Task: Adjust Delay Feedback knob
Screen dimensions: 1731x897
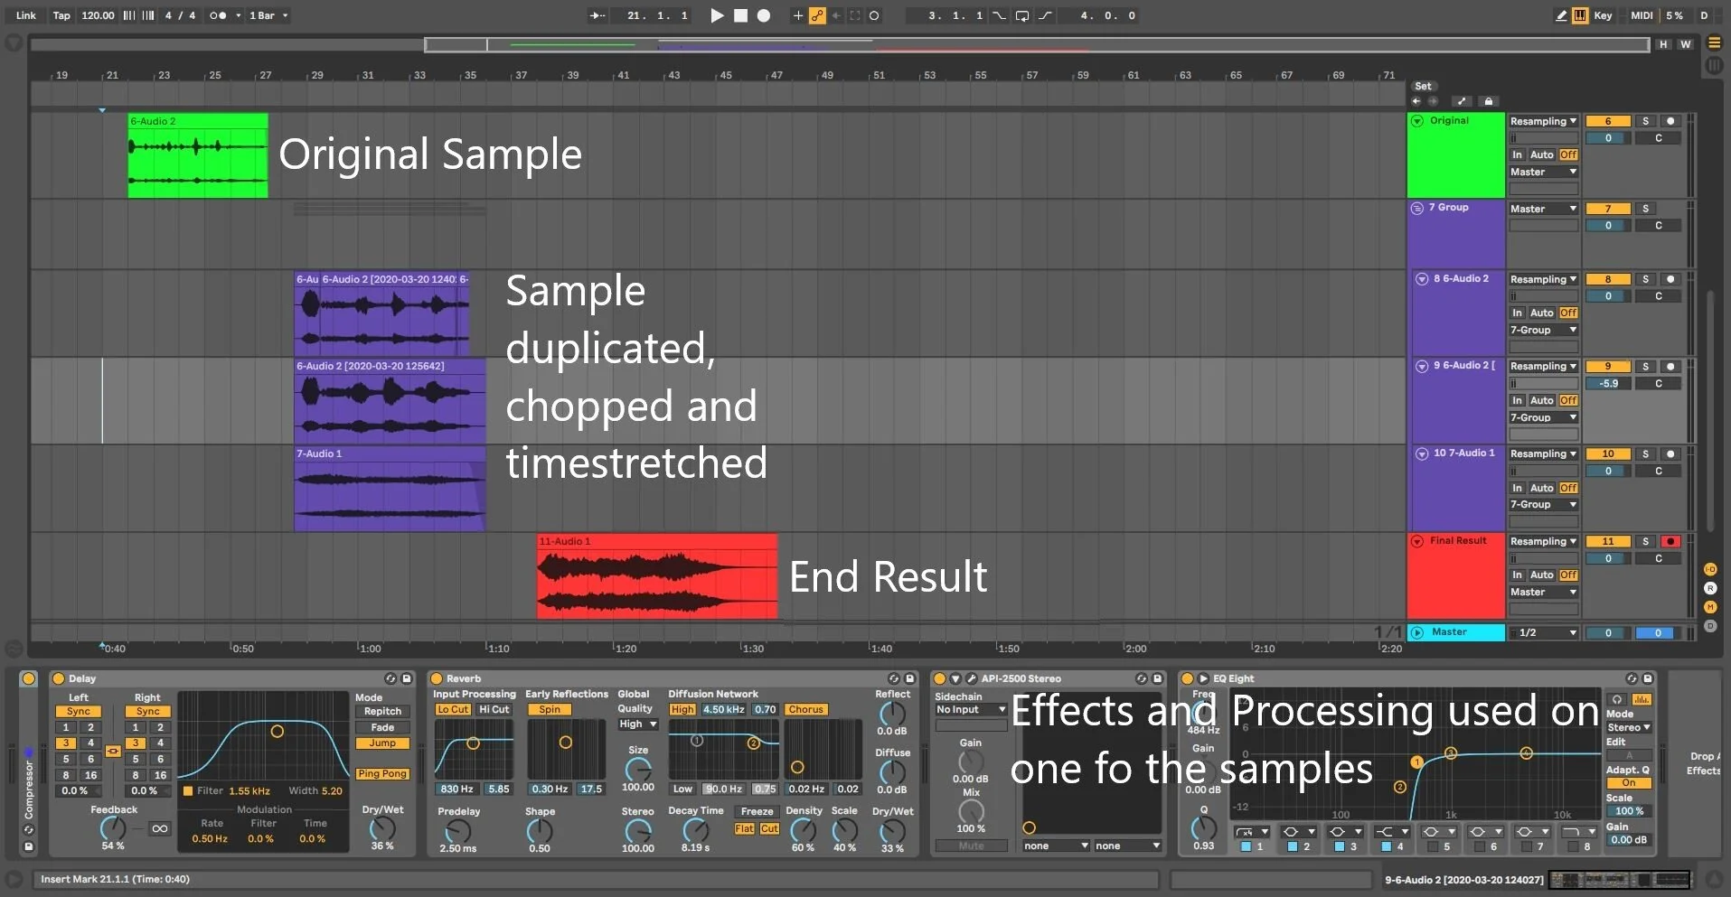Action: [x=113, y=827]
